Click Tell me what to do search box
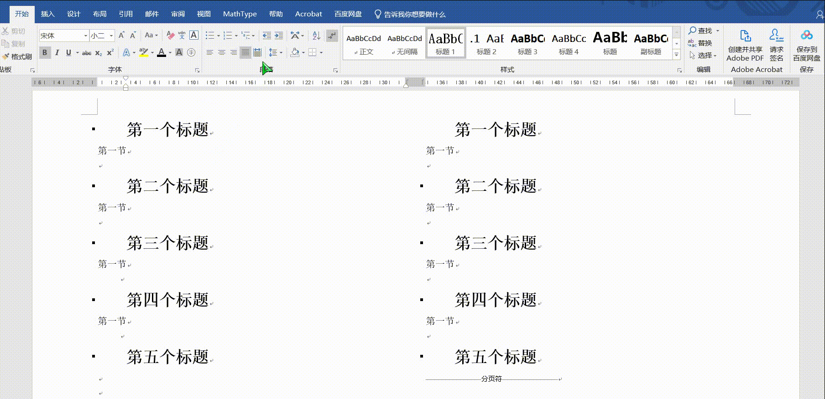The image size is (825, 399). [x=410, y=14]
